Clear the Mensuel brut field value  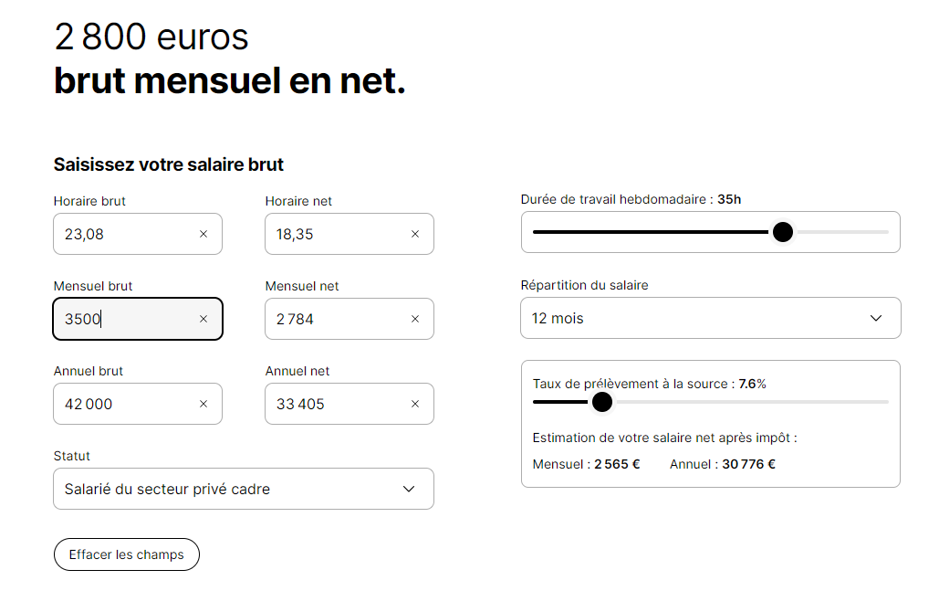(x=203, y=319)
